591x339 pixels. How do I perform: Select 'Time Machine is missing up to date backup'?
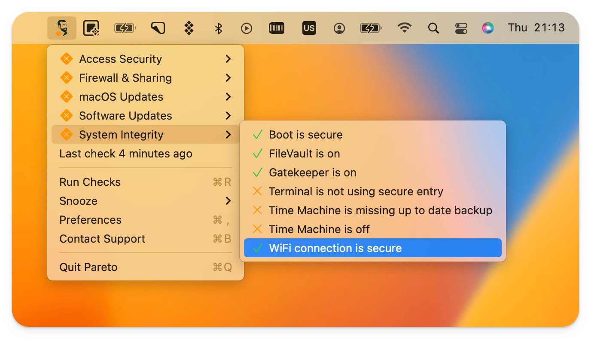[x=373, y=210]
